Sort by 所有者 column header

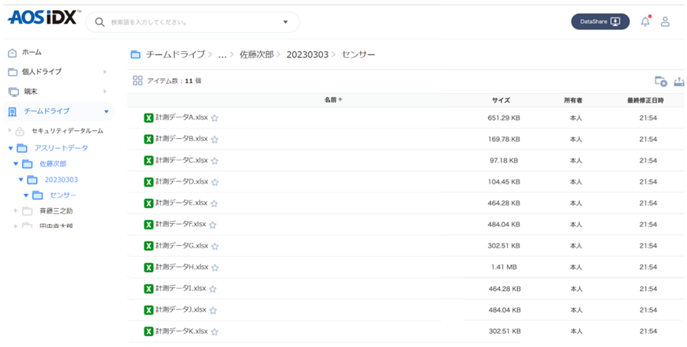point(573,100)
